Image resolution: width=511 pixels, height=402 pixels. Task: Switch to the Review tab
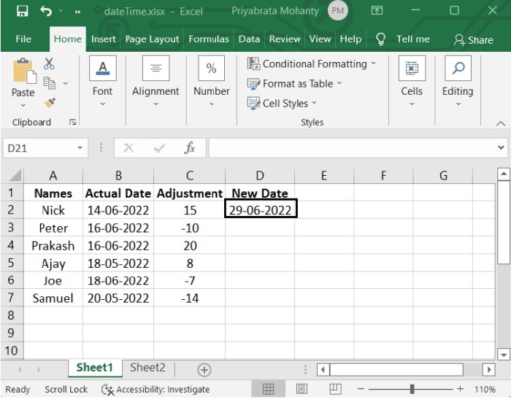(x=285, y=39)
